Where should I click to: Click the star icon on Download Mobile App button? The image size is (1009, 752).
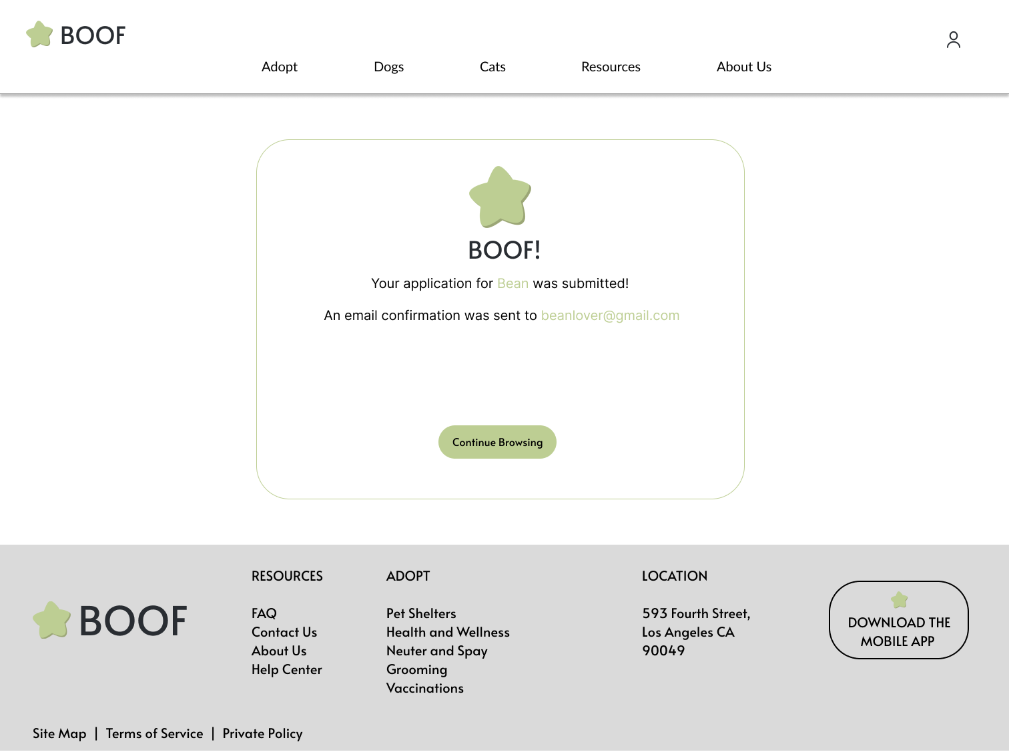click(x=899, y=599)
